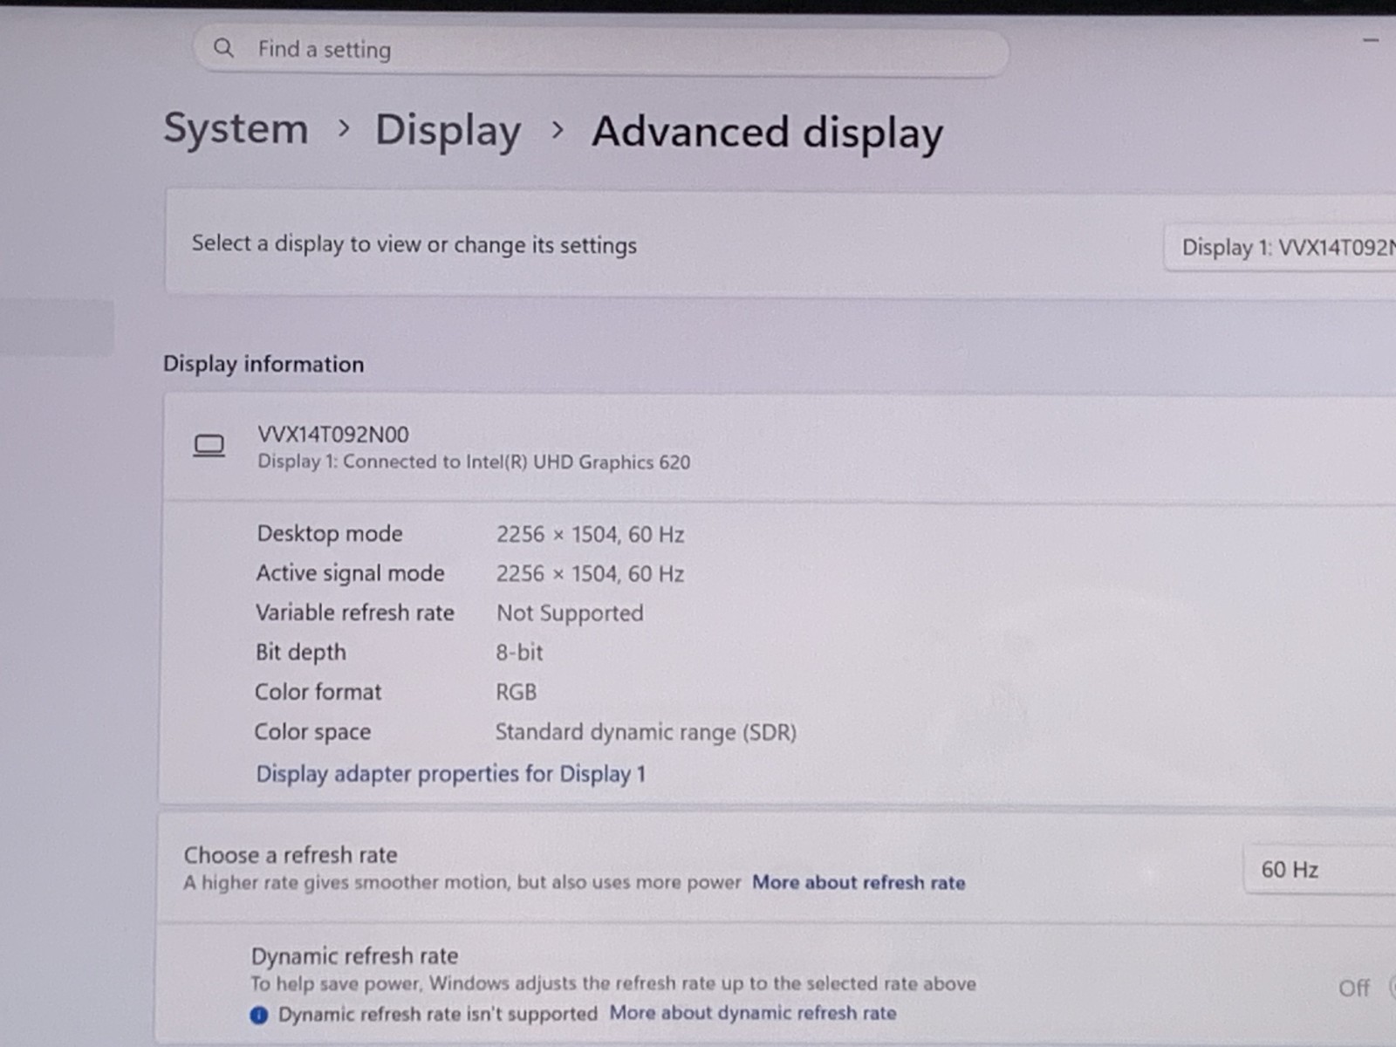Screen dimensions: 1396x1047
Task: Click the Variable refresh rate label
Action: click(x=355, y=612)
